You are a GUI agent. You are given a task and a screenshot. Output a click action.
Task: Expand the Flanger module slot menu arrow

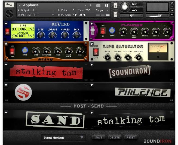(92, 24)
